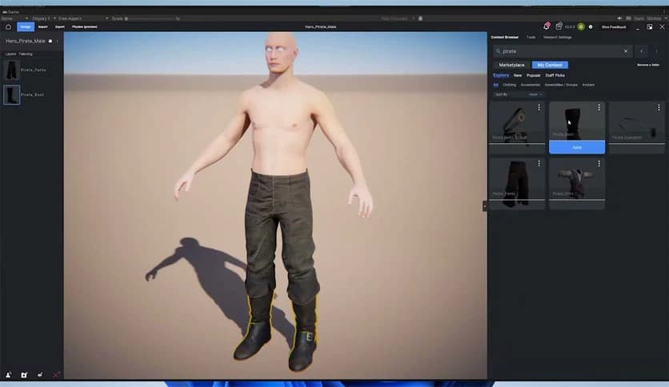Click the magnifier icon in search field

click(498, 51)
